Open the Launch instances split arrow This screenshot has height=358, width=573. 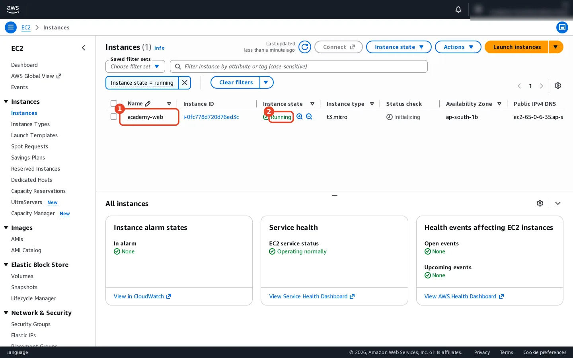[x=556, y=47]
